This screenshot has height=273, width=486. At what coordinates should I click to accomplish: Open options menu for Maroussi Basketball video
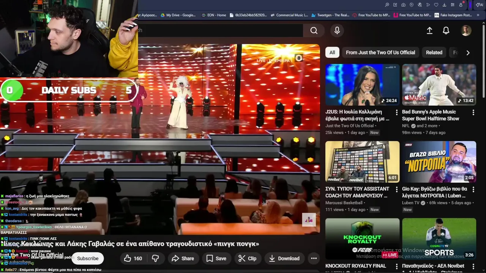[x=396, y=190]
